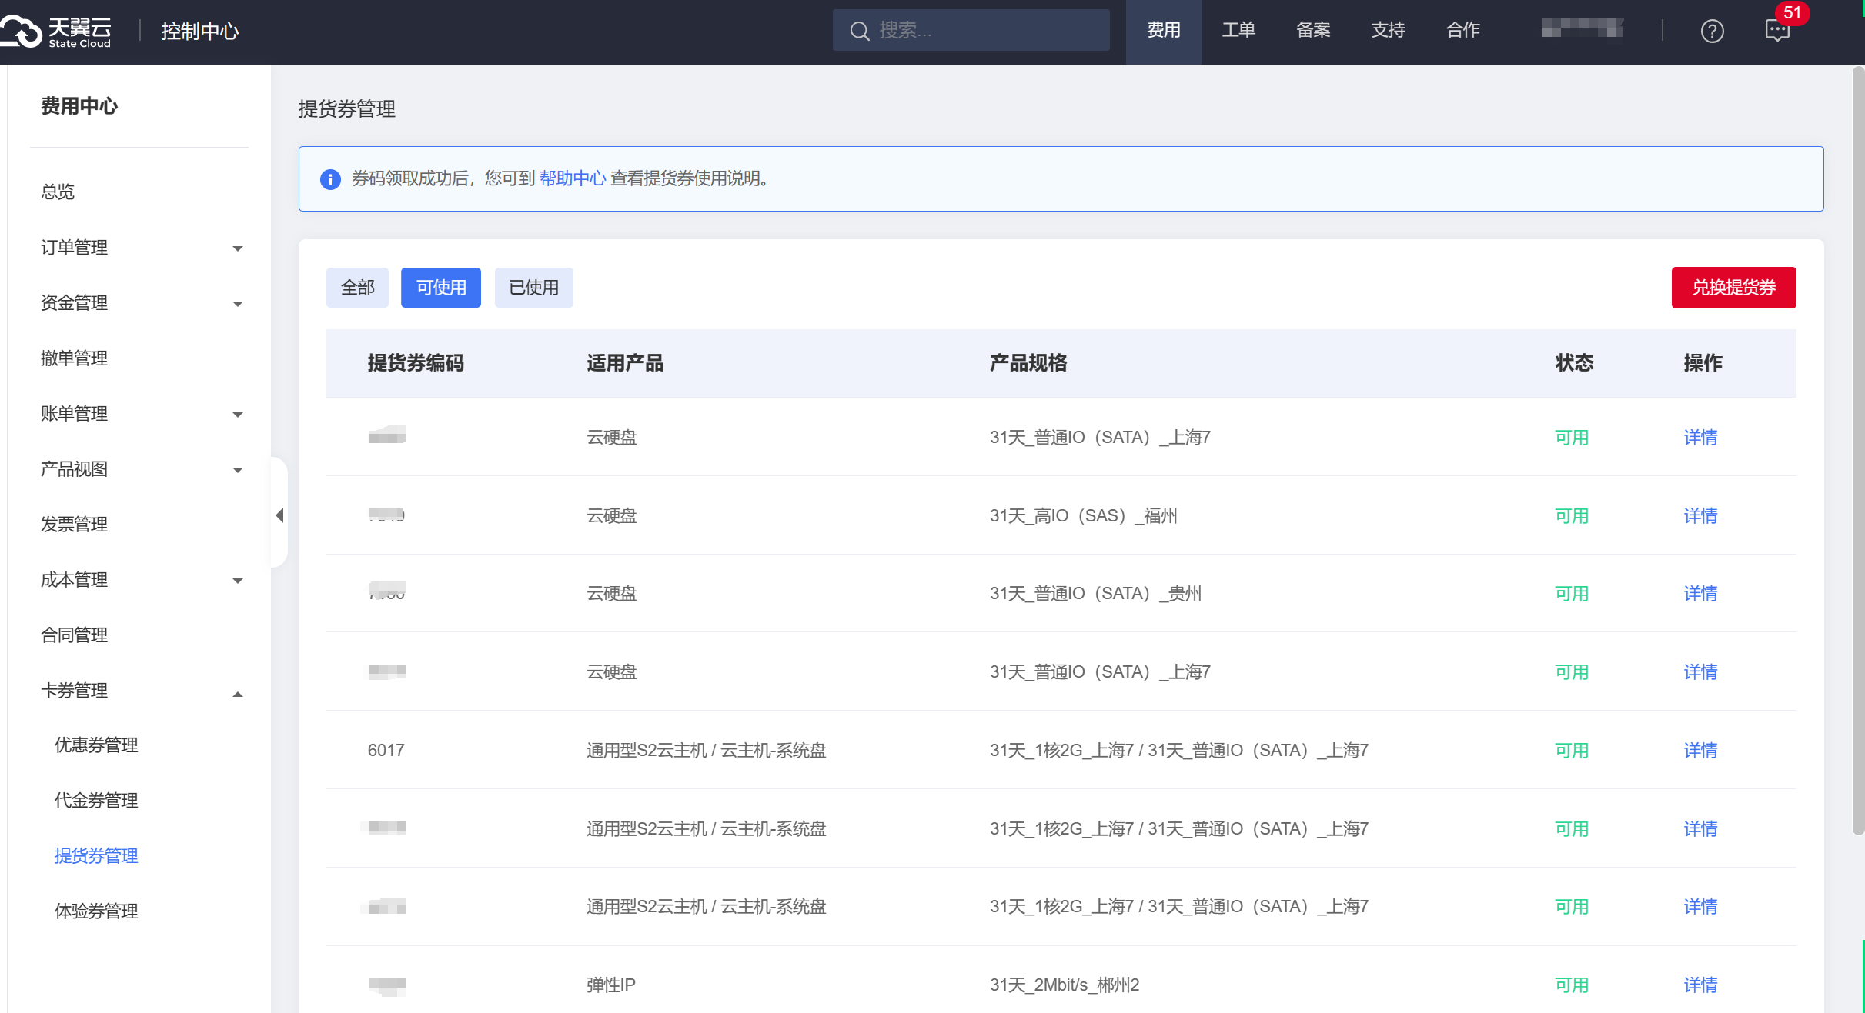Click the 费用中心 sidebar title
Image resolution: width=1865 pixels, height=1013 pixels.
pos(79,106)
